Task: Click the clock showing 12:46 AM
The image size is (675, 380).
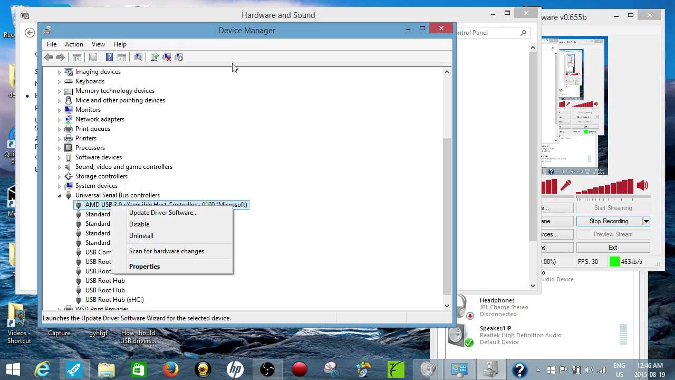Action: pyautogui.click(x=649, y=365)
